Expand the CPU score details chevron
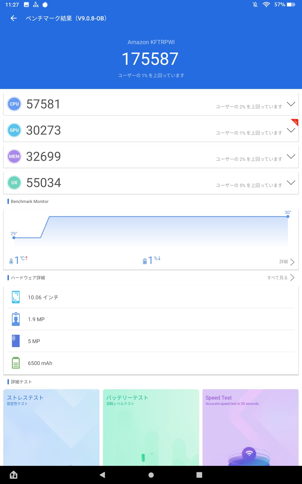 pyautogui.click(x=291, y=104)
